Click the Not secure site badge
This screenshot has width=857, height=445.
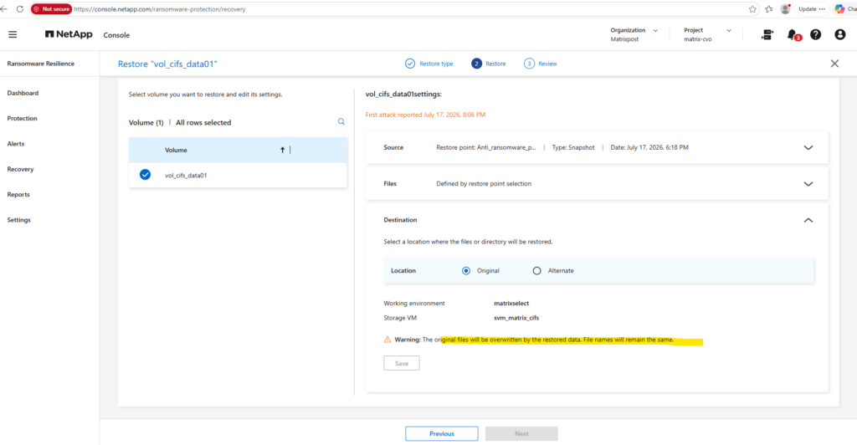(x=51, y=8)
